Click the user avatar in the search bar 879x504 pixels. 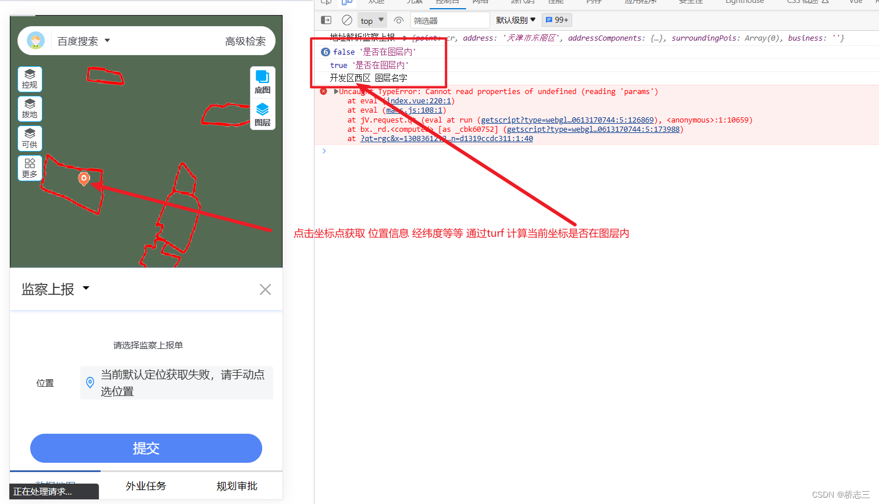[x=36, y=41]
